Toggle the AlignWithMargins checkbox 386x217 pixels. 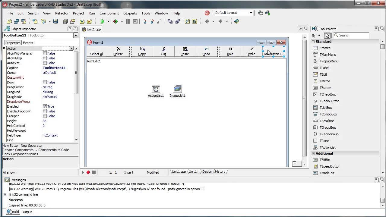click(x=45, y=53)
